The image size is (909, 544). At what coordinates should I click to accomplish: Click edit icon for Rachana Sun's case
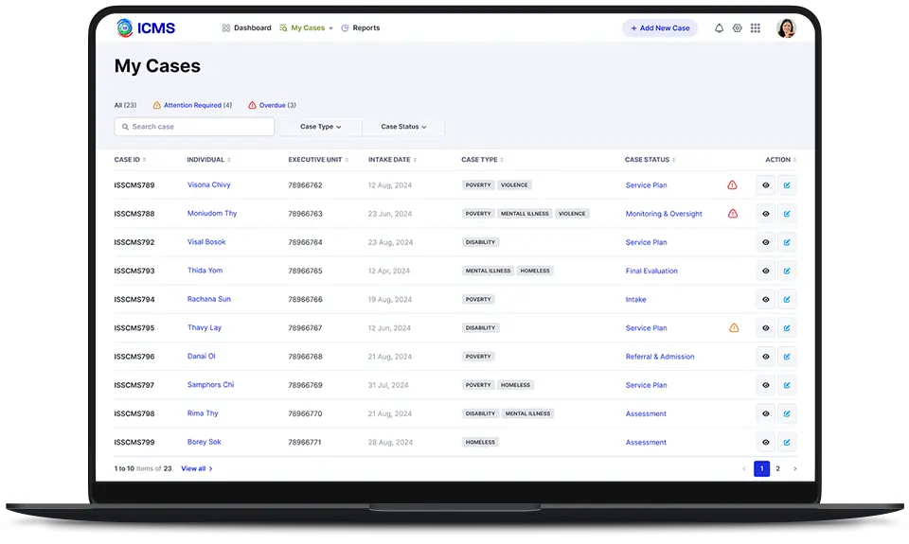point(787,300)
